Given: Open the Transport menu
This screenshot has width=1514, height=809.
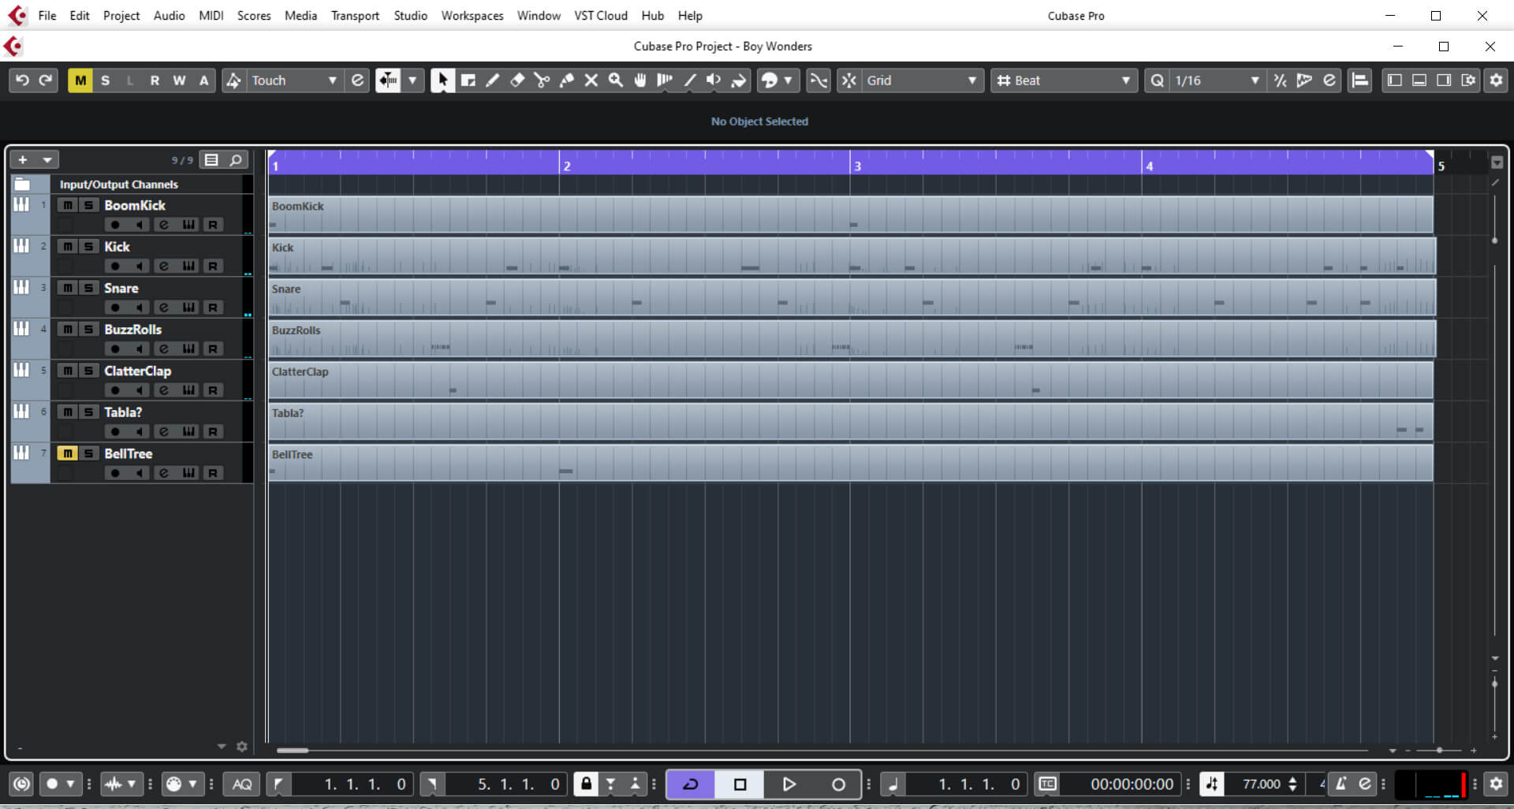Looking at the screenshot, I should point(355,16).
